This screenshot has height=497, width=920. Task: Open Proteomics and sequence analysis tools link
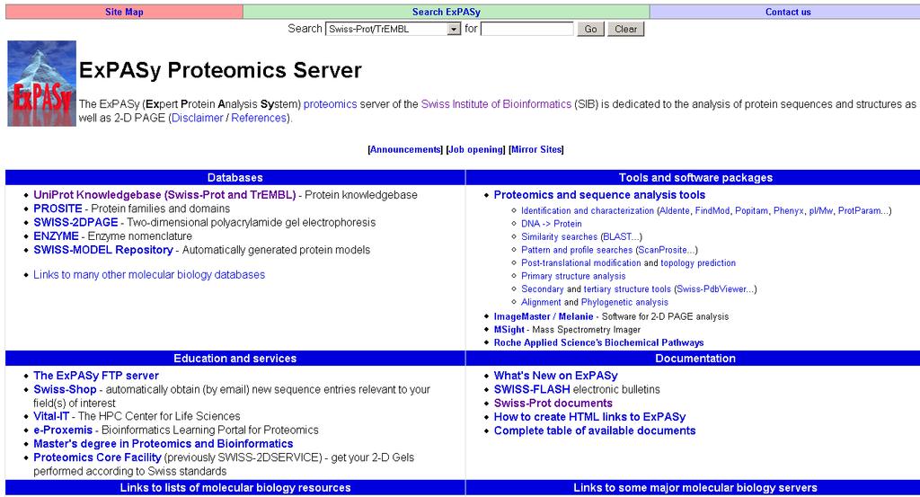click(x=599, y=195)
